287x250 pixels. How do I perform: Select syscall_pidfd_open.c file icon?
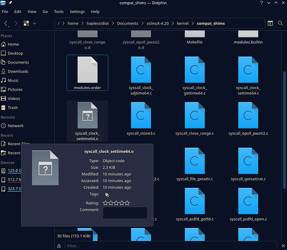coord(248,201)
